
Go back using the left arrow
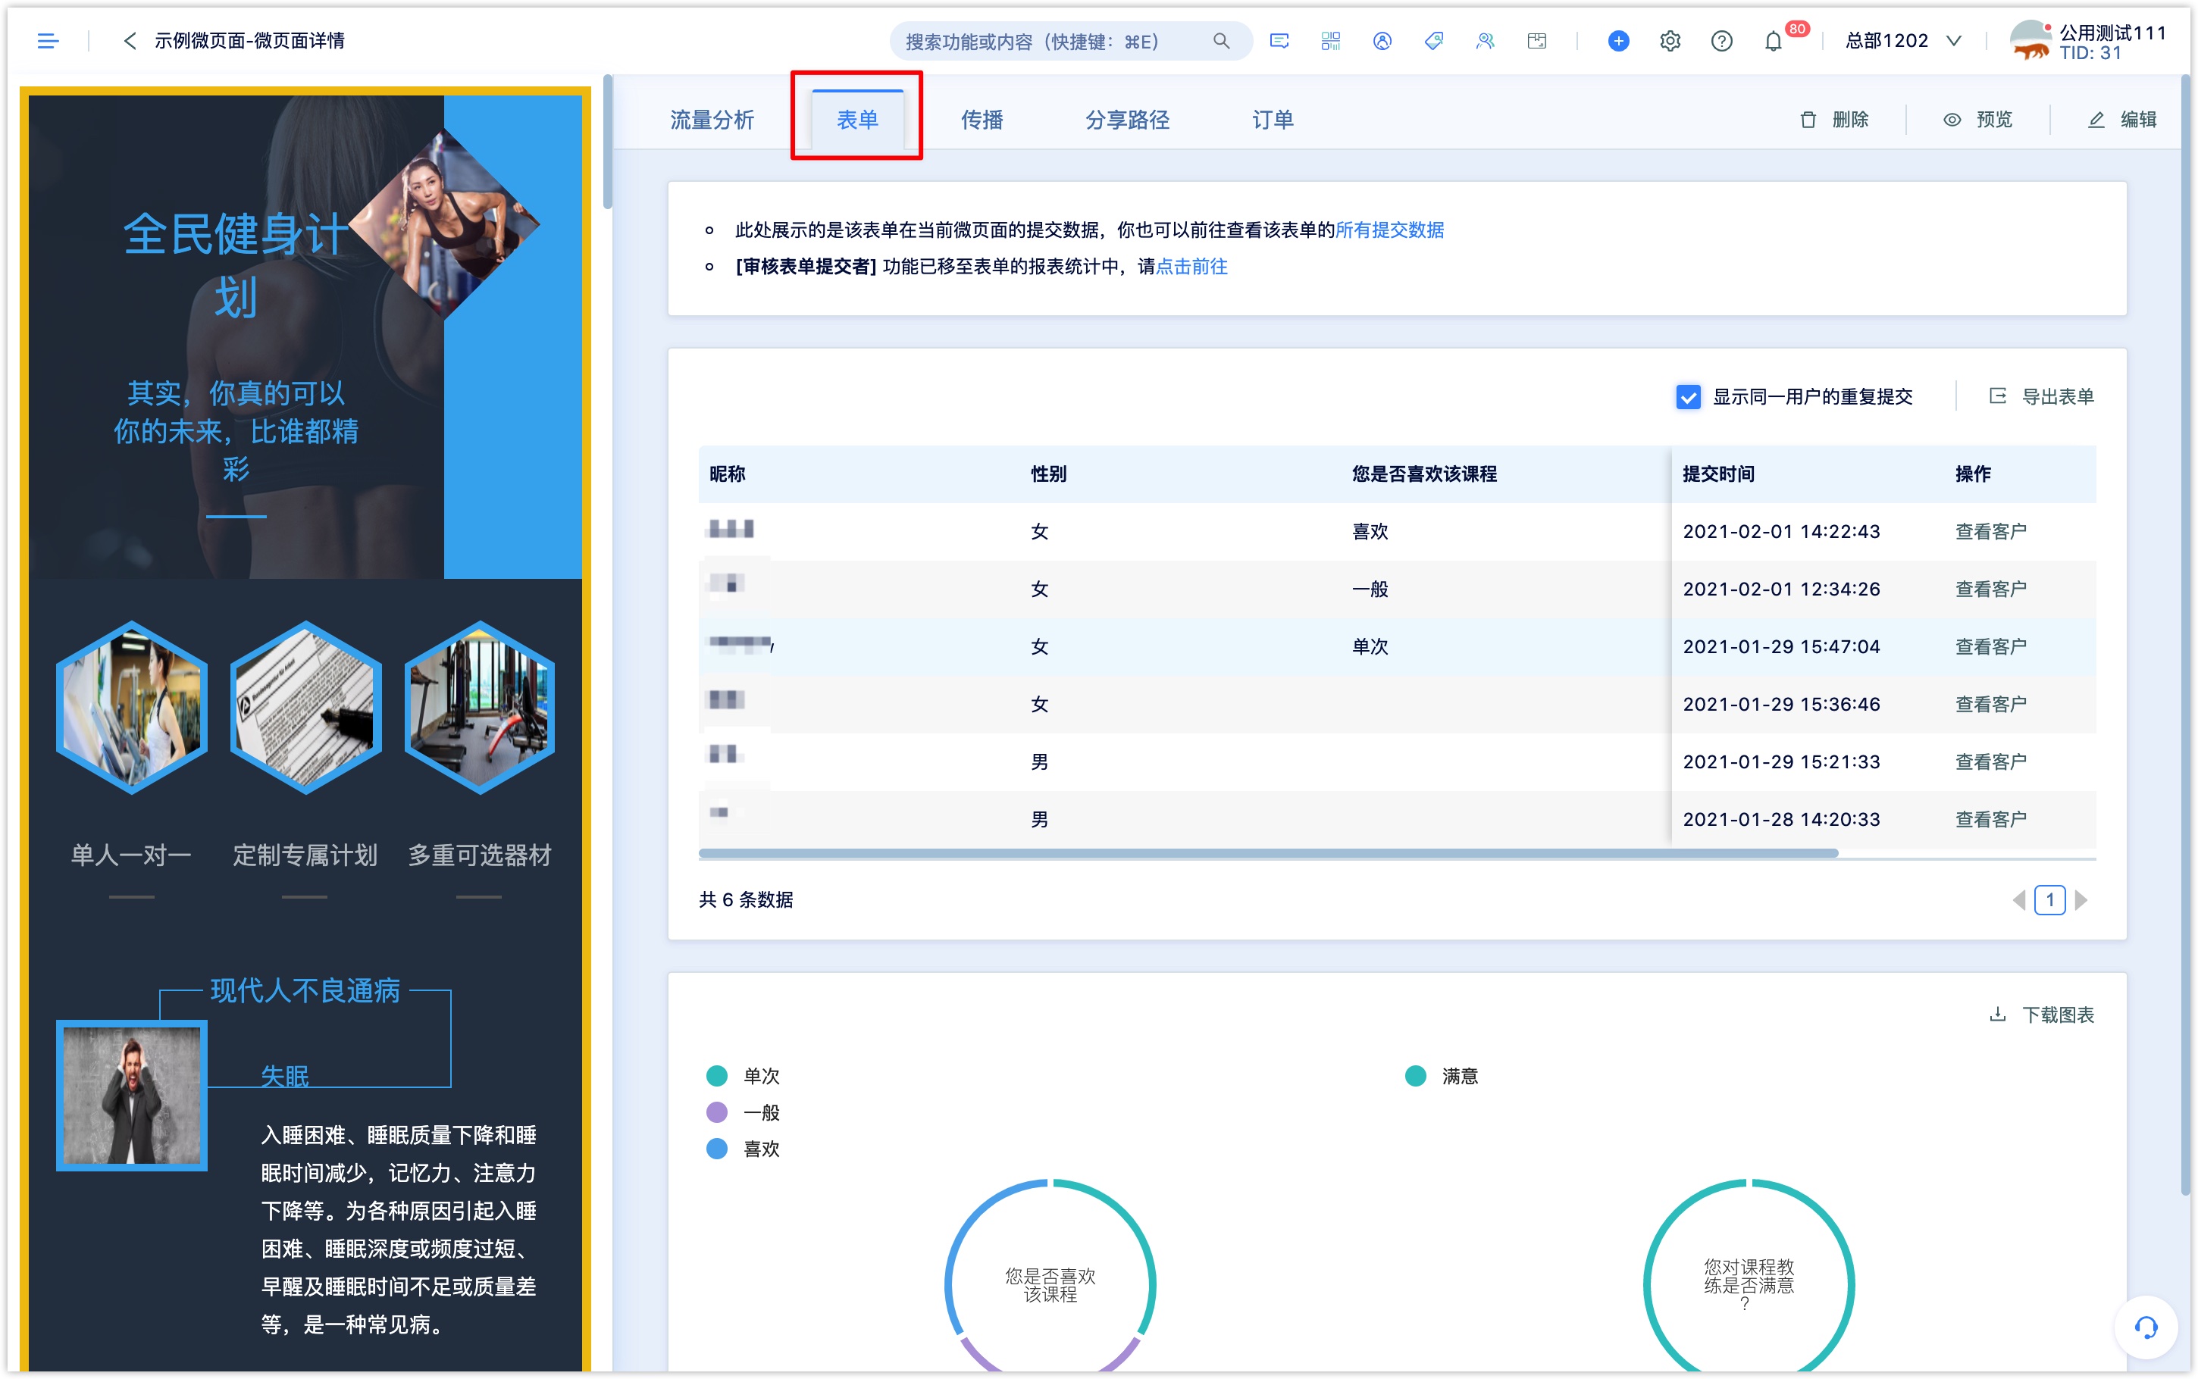point(130,40)
